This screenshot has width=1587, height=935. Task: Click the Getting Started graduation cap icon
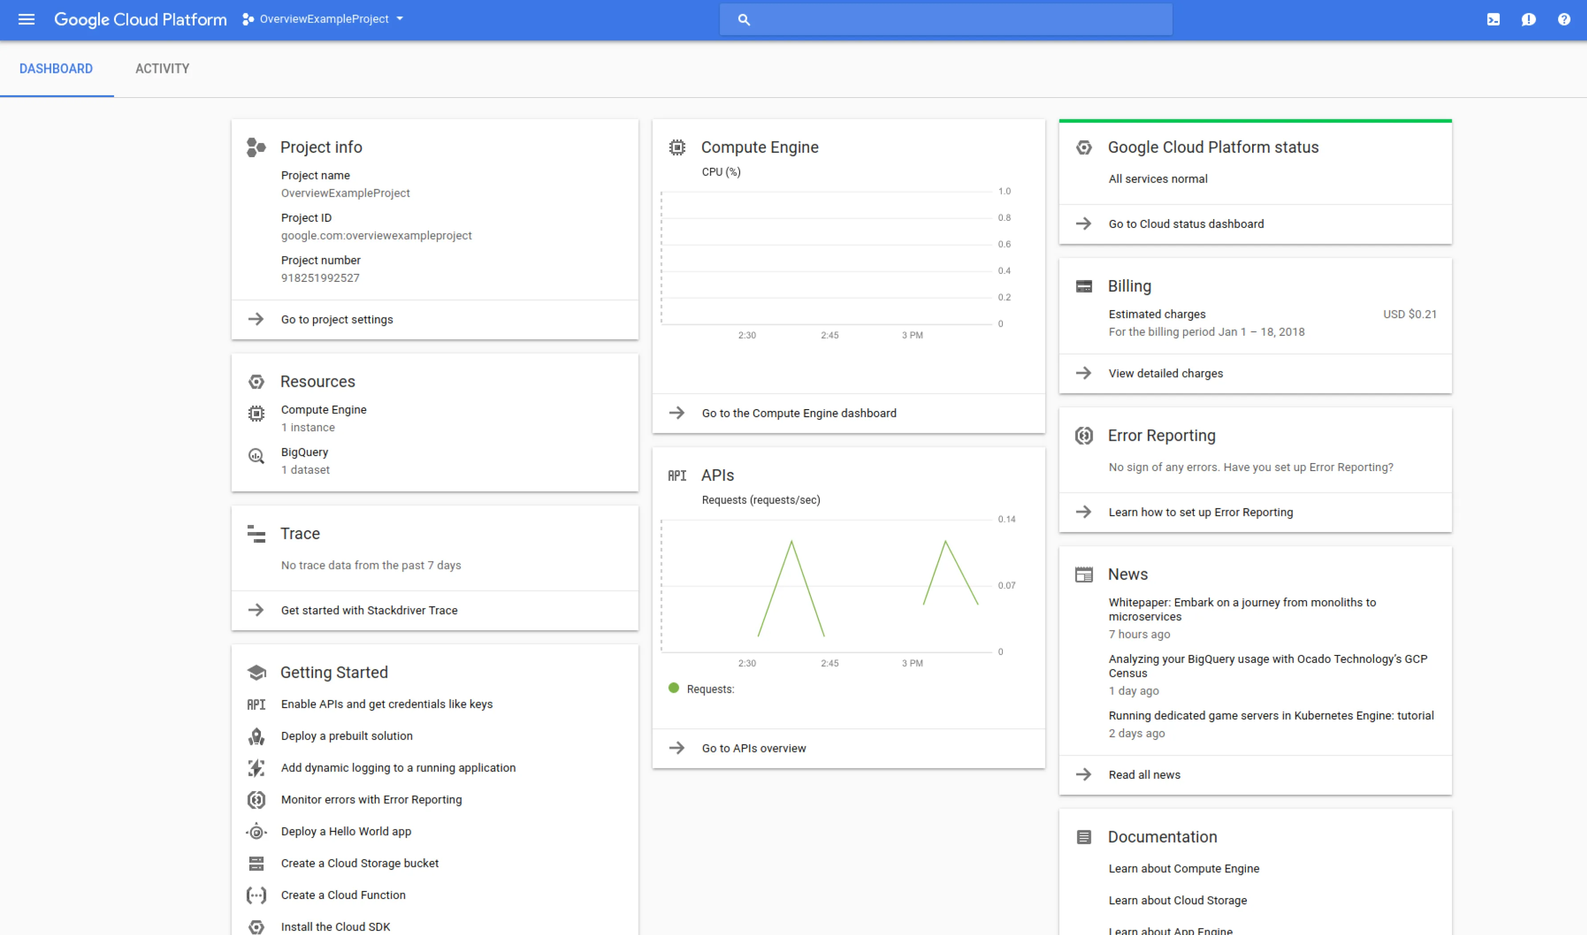coord(256,673)
